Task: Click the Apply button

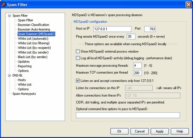Action: (x=160, y=131)
